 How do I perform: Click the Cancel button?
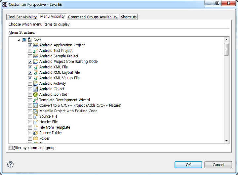[218, 165]
